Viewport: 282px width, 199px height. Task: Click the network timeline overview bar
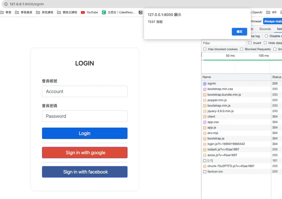pos(242,64)
